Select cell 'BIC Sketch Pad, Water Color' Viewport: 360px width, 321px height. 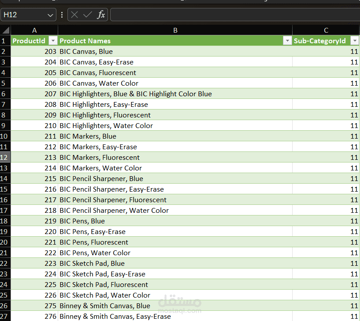pos(175,295)
